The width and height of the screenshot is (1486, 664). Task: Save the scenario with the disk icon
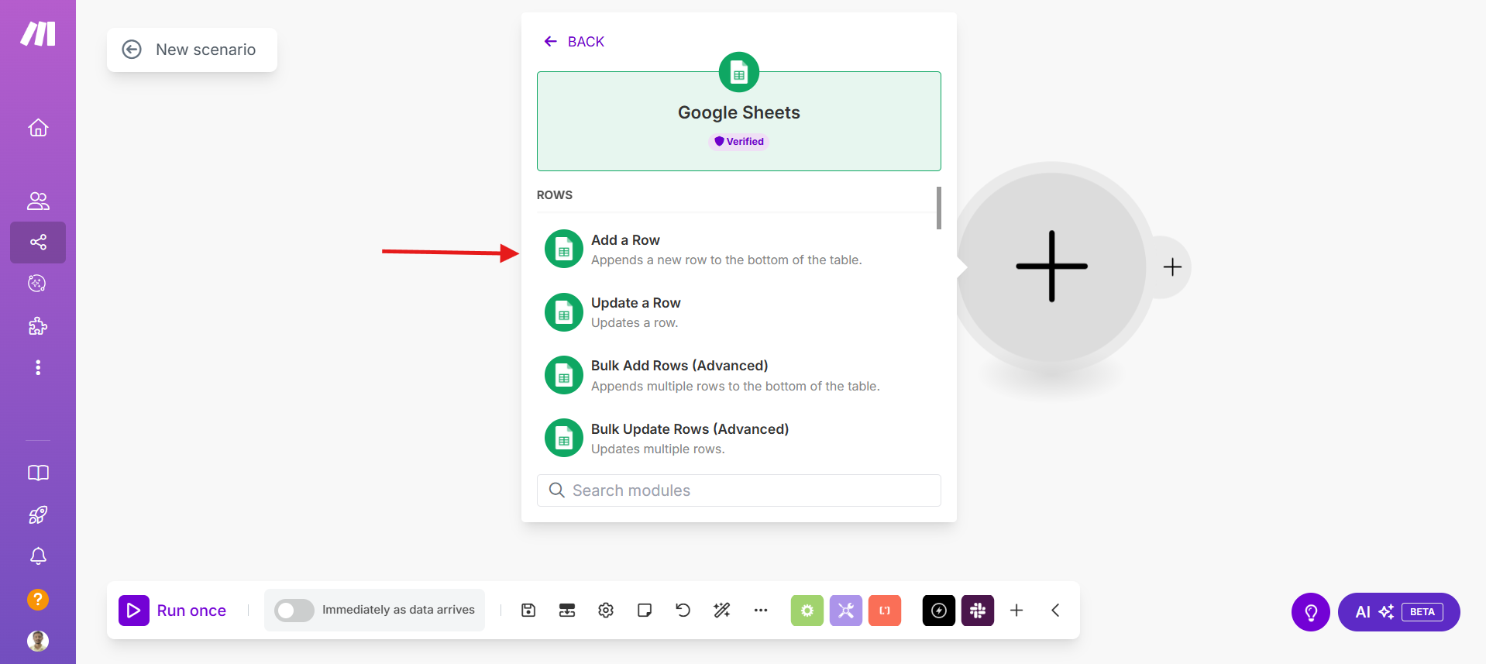coord(528,611)
